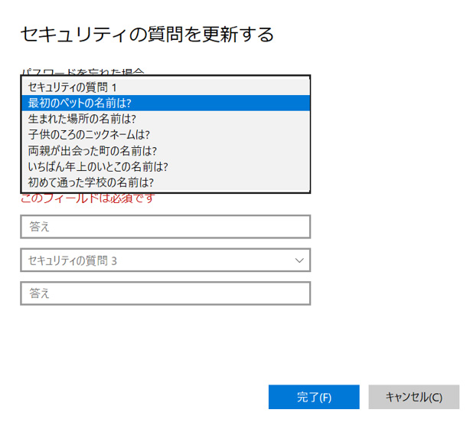
Task: Pick the 初めて通った学校の名前は? entry
Action: pos(165,182)
